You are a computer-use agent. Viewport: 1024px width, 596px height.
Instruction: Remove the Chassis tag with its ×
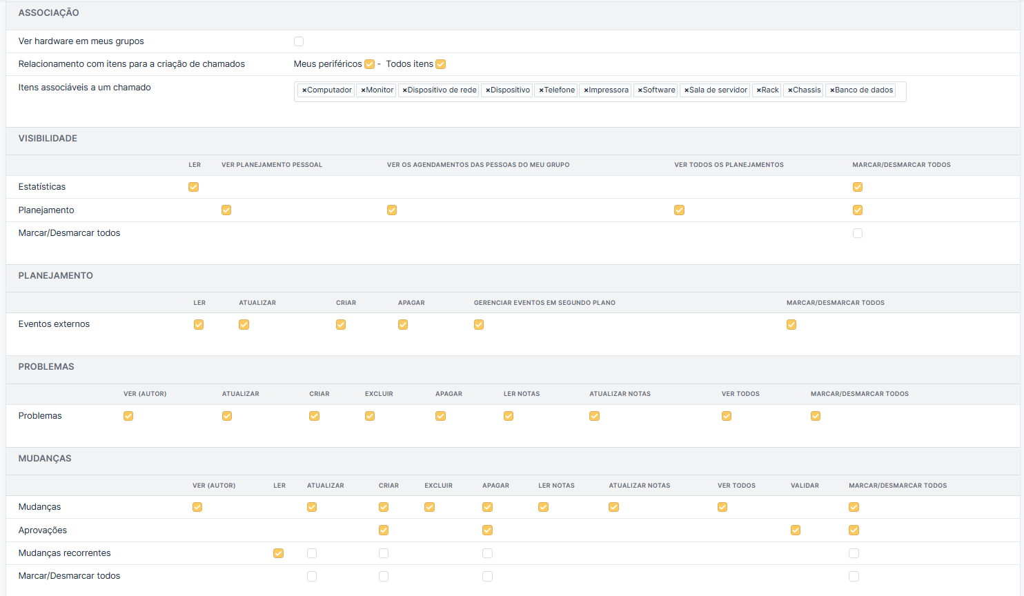coord(791,90)
